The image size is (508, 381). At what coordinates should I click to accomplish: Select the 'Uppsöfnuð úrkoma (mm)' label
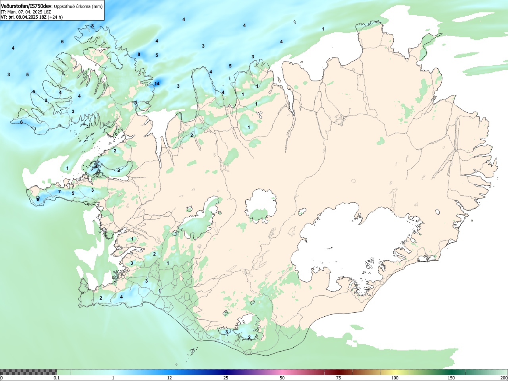[x=78, y=6]
